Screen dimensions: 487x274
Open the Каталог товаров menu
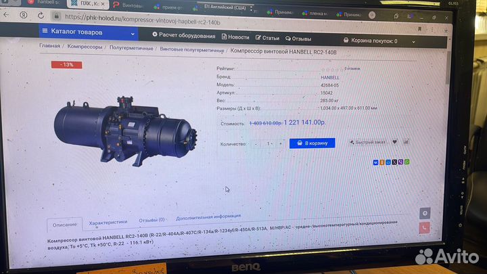(x=89, y=32)
